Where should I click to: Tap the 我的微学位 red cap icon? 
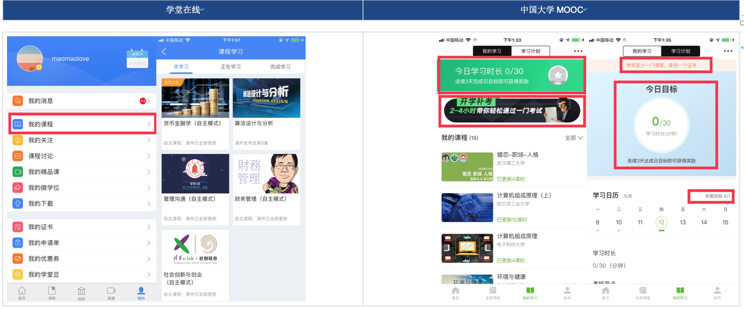[18, 188]
